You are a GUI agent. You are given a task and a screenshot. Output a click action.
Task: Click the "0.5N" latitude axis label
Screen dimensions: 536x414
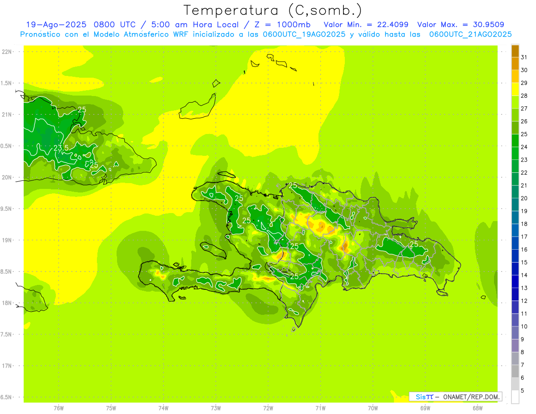pos(6,146)
